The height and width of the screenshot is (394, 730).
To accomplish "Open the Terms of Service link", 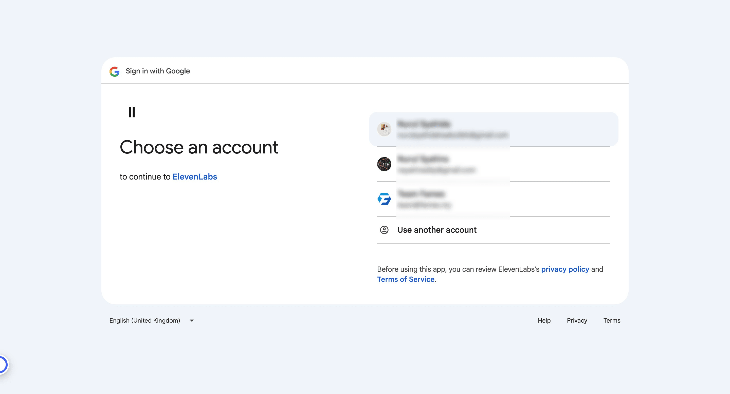I will (x=406, y=279).
